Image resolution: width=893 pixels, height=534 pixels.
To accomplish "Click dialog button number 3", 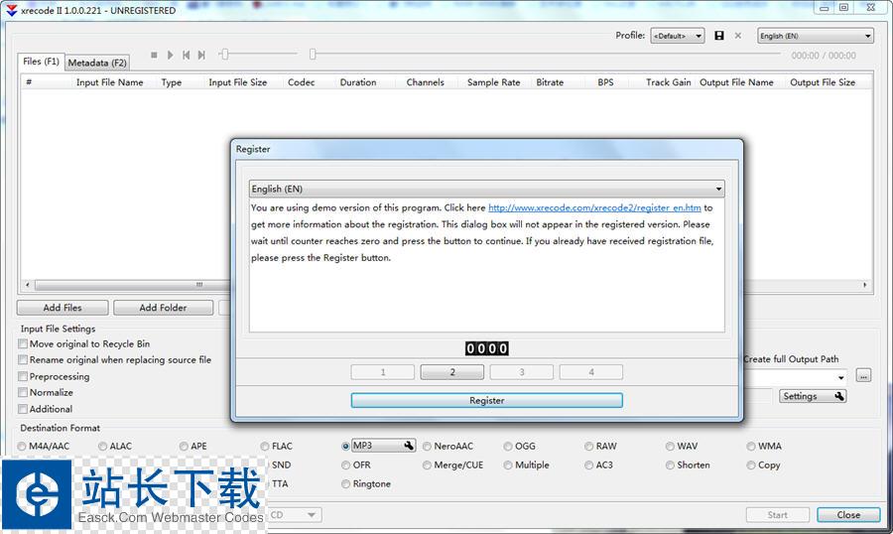I will tap(522, 372).
